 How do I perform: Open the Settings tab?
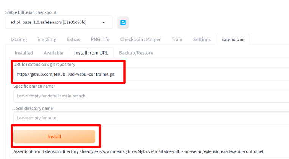point(202,39)
